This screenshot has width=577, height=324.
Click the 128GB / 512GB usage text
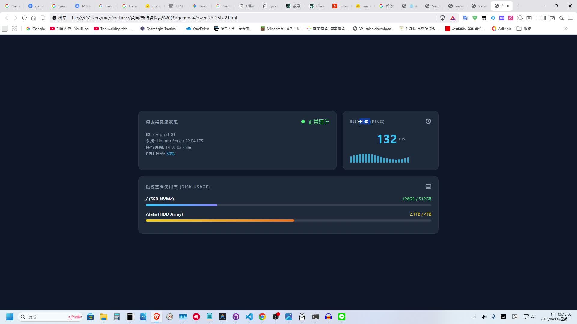click(x=417, y=199)
